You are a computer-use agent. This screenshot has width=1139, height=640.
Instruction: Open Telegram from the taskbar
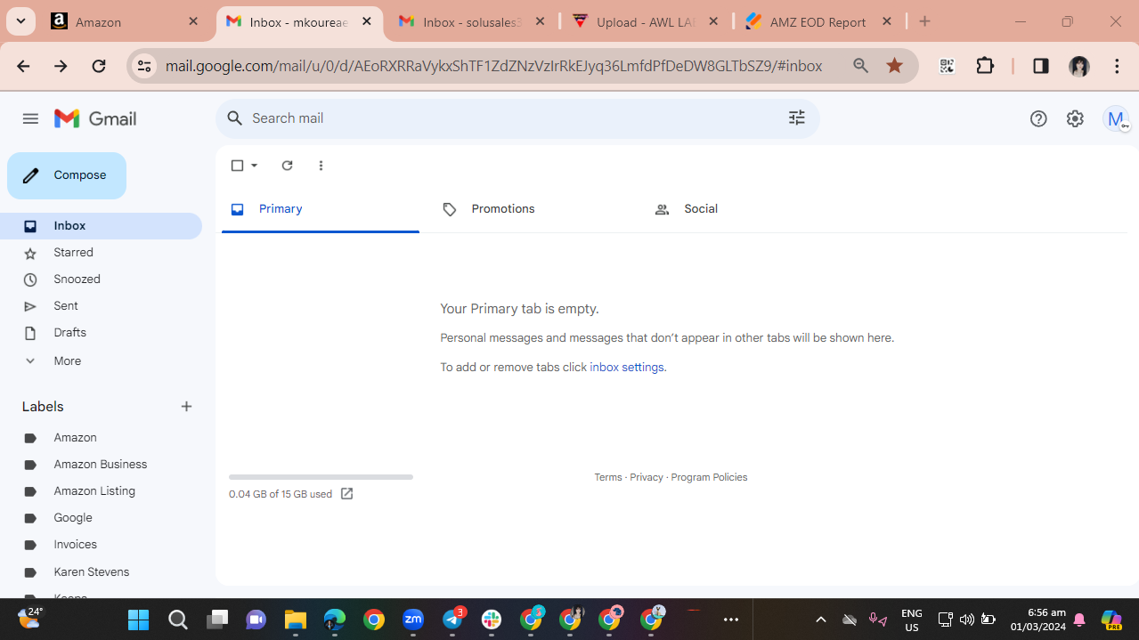click(452, 620)
